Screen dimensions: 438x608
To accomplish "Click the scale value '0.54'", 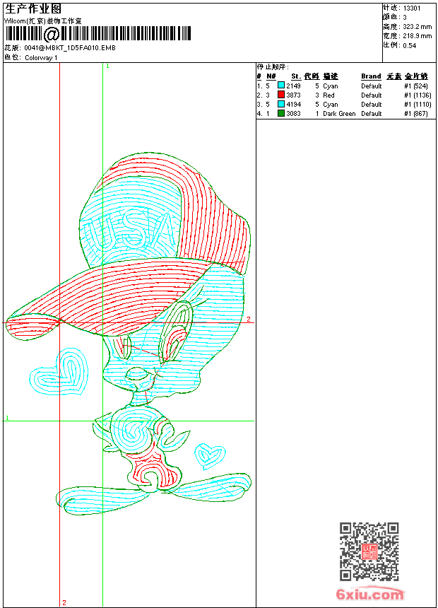I will pyautogui.click(x=409, y=45).
